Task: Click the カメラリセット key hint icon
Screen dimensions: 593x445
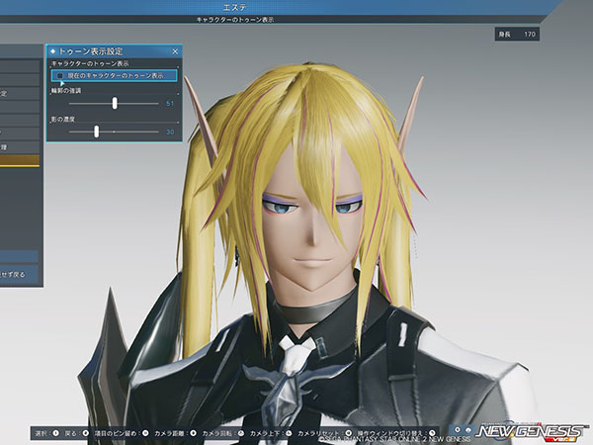Action: pos(348,433)
